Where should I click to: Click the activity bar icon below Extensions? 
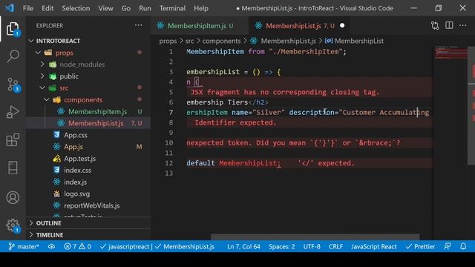tap(13, 168)
